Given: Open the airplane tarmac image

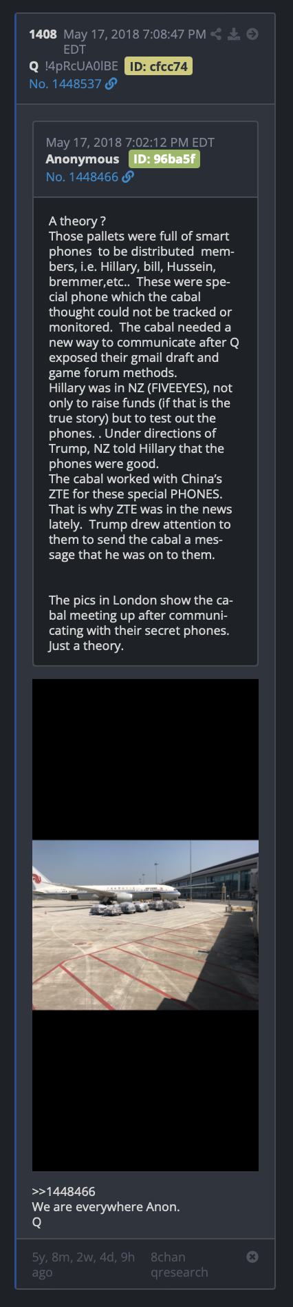Looking at the screenshot, I should [145, 924].
